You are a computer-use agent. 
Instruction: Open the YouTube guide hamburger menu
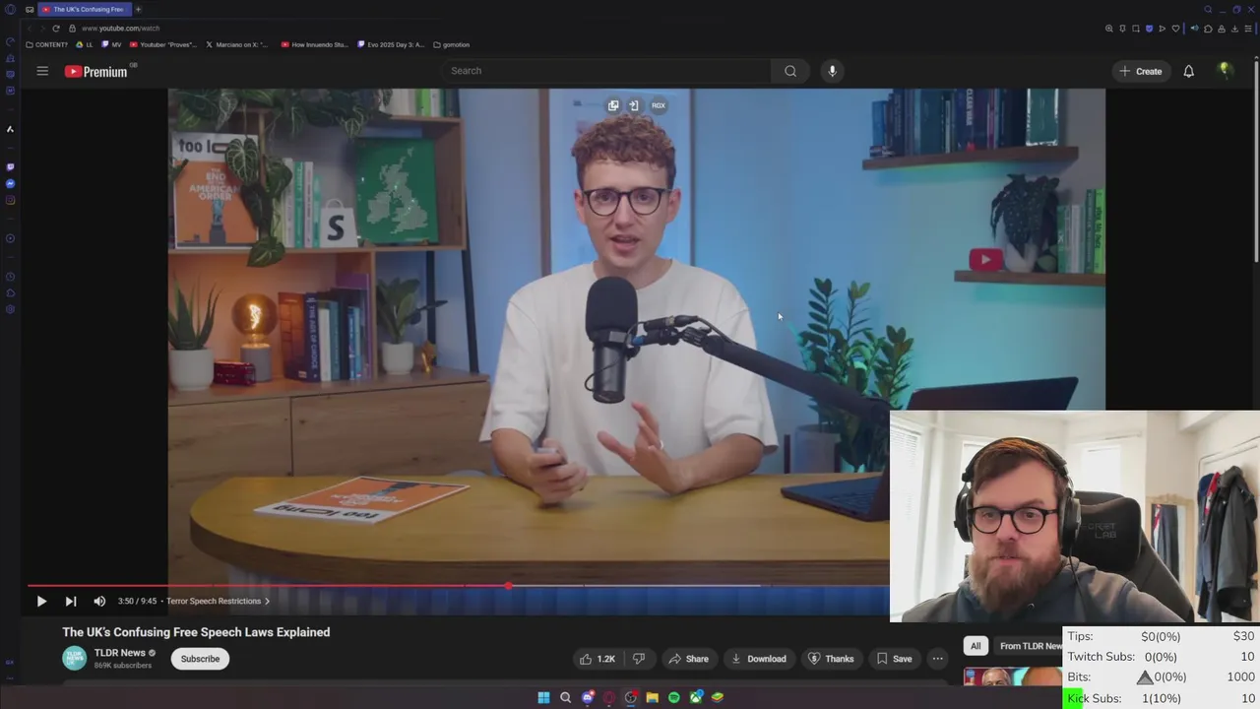click(42, 71)
